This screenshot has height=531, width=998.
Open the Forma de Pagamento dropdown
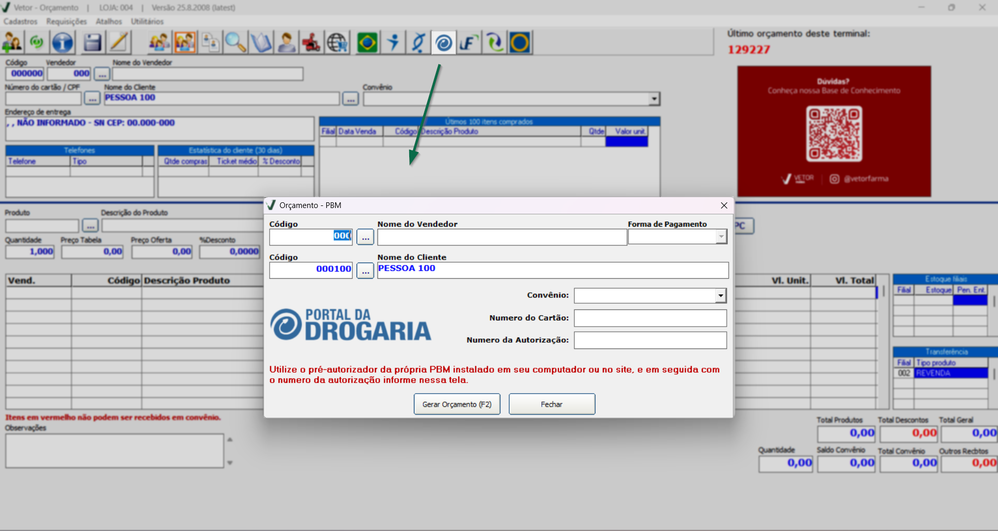(721, 237)
